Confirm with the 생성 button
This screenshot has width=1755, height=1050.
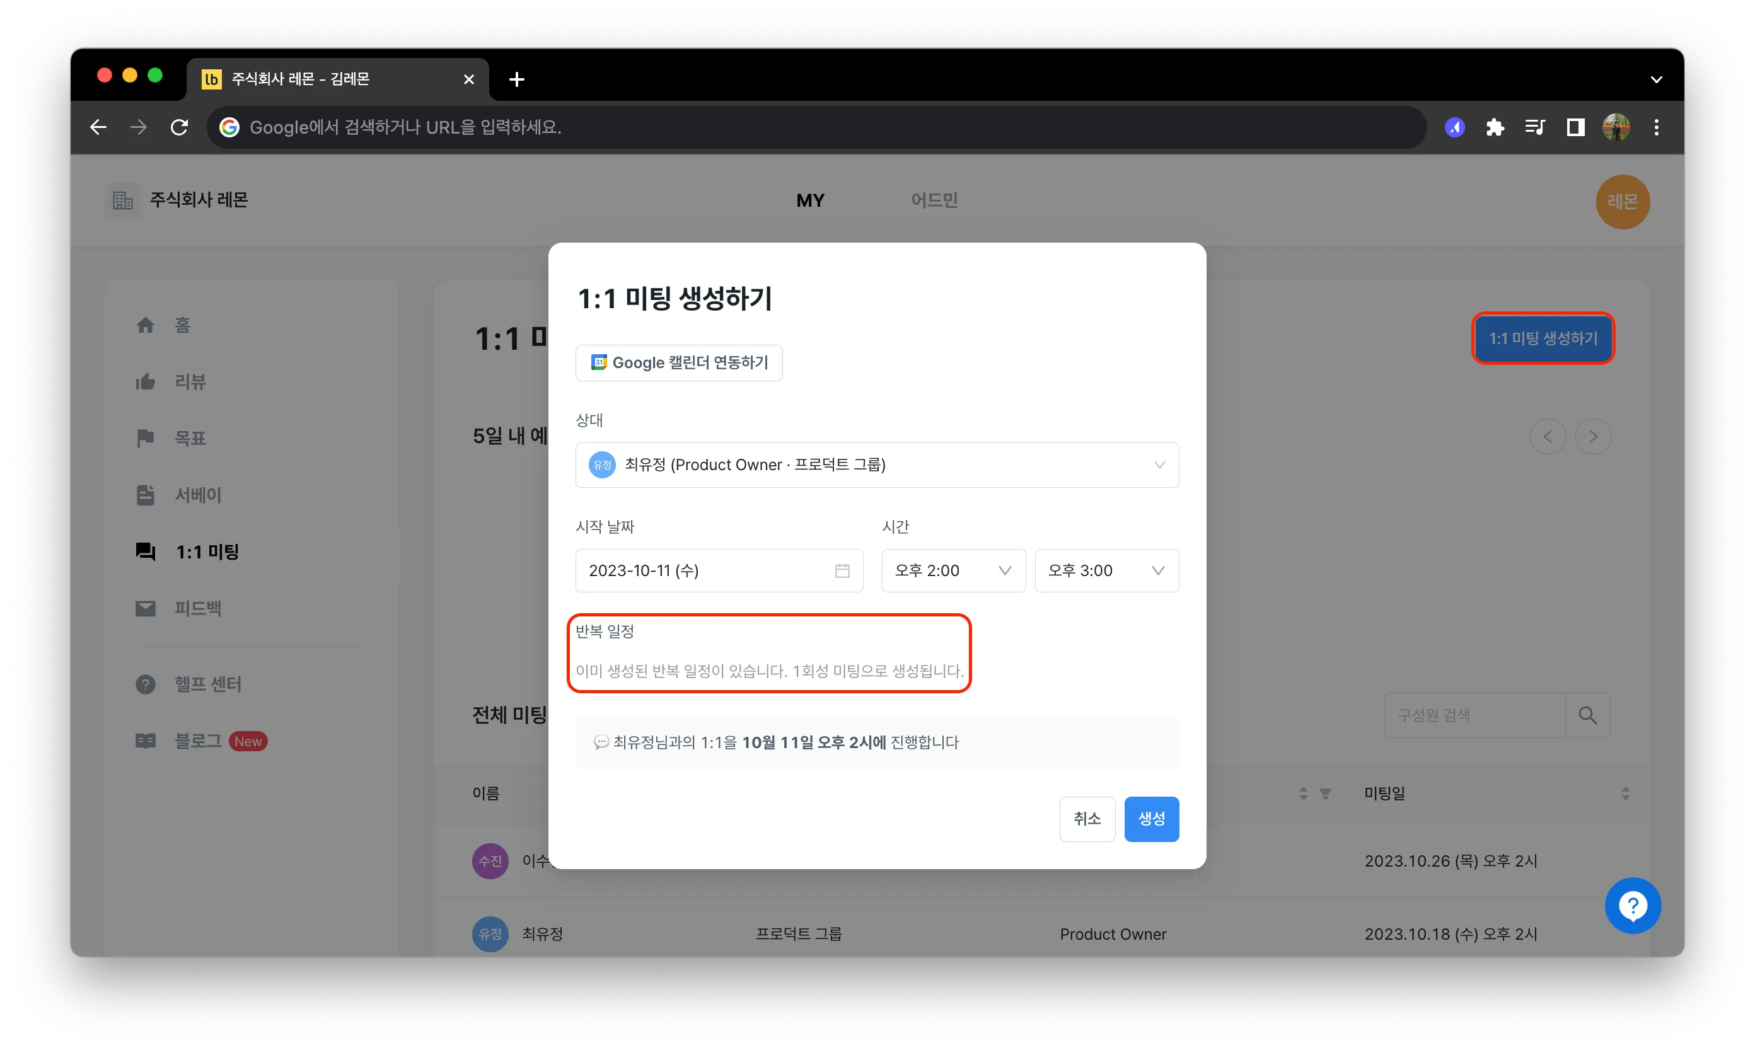pos(1151,819)
